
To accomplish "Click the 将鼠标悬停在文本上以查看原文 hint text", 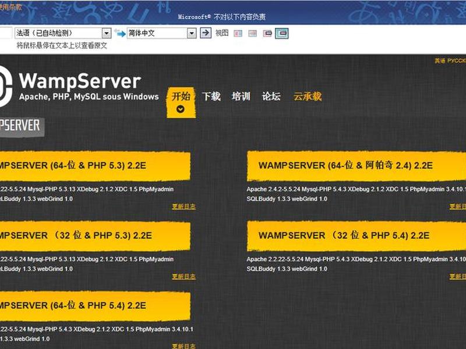I will pos(62,45).
